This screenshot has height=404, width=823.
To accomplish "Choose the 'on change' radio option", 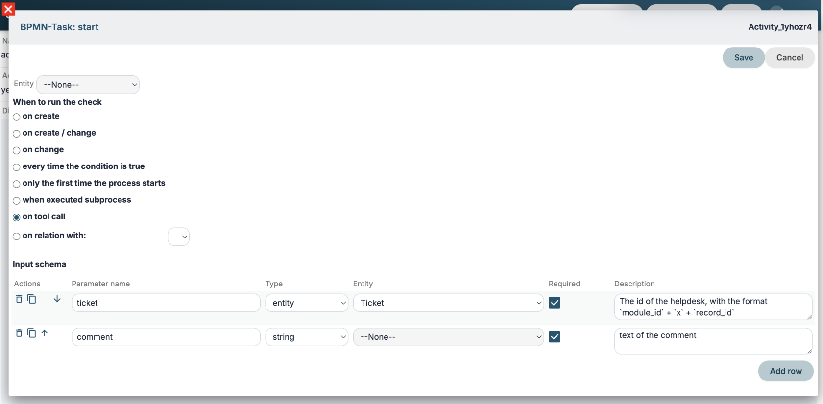I will [17, 150].
